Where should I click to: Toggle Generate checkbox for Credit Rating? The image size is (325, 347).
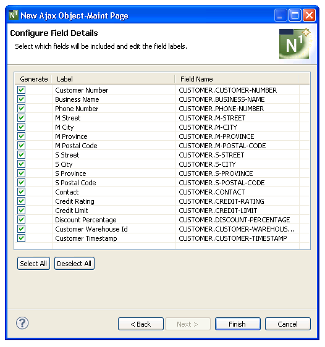point(22,201)
